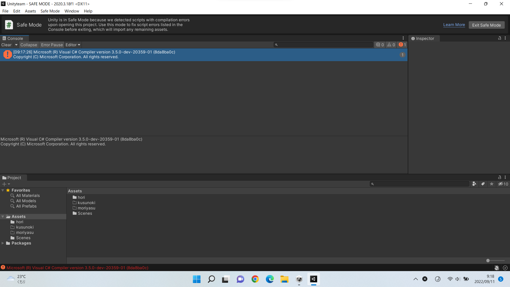This screenshot has width=510, height=287.
Task: Toggle warning message filter showing 0
Action: [391, 45]
